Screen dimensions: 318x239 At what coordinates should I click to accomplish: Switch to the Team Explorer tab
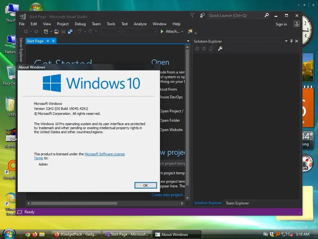click(x=237, y=203)
